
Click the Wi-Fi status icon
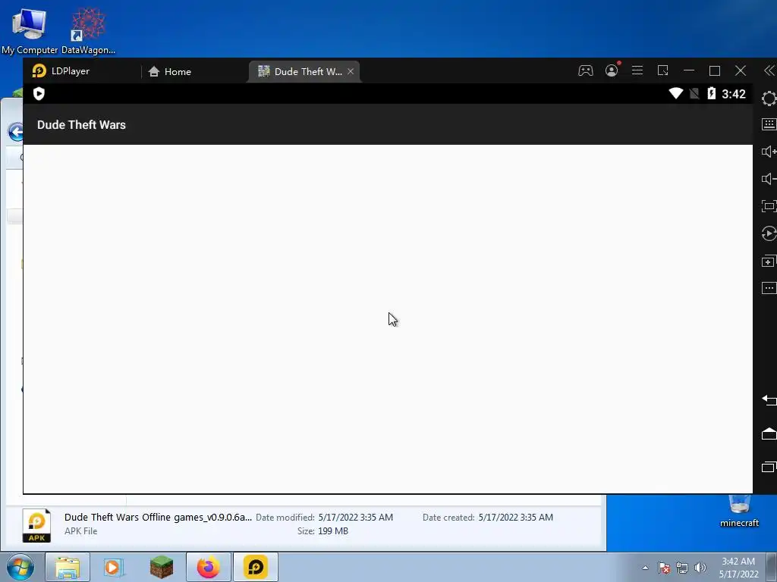tap(676, 93)
